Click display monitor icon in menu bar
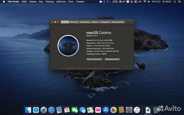Image resolution: width=184 pixels, height=115 pixels. pos(101,2)
